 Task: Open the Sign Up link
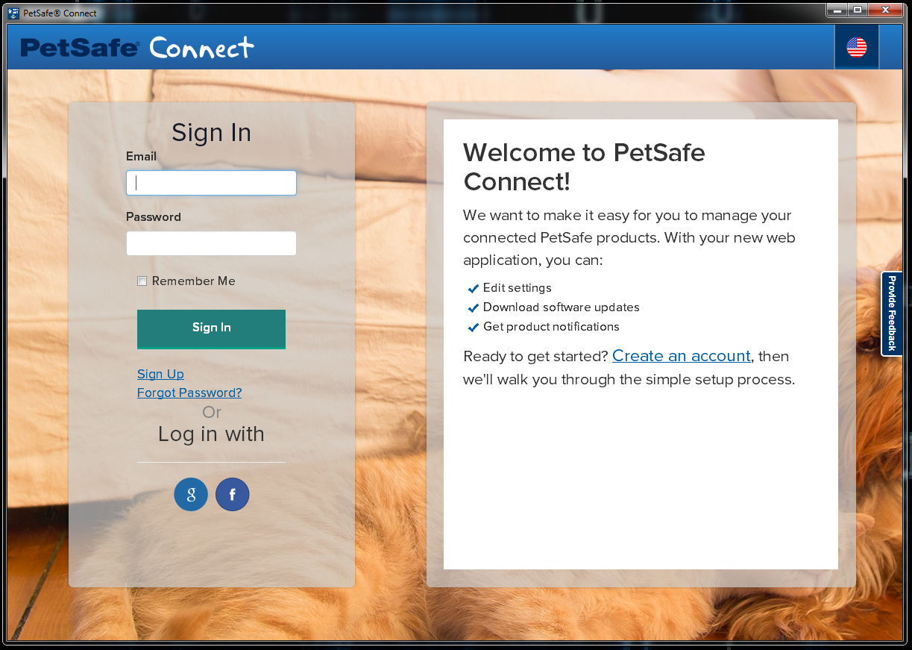click(x=160, y=374)
